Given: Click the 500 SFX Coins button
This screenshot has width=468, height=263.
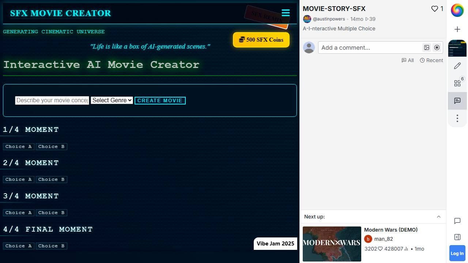Looking at the screenshot, I should pyautogui.click(x=261, y=40).
